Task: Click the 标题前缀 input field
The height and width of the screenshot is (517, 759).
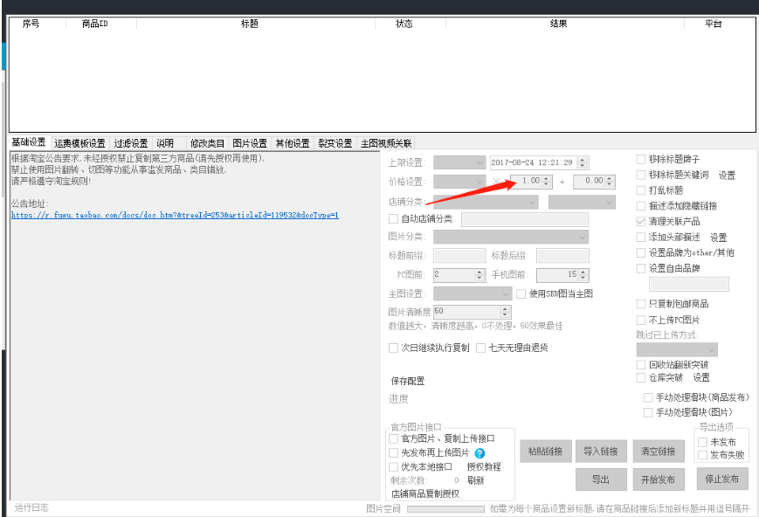Action: click(x=459, y=256)
